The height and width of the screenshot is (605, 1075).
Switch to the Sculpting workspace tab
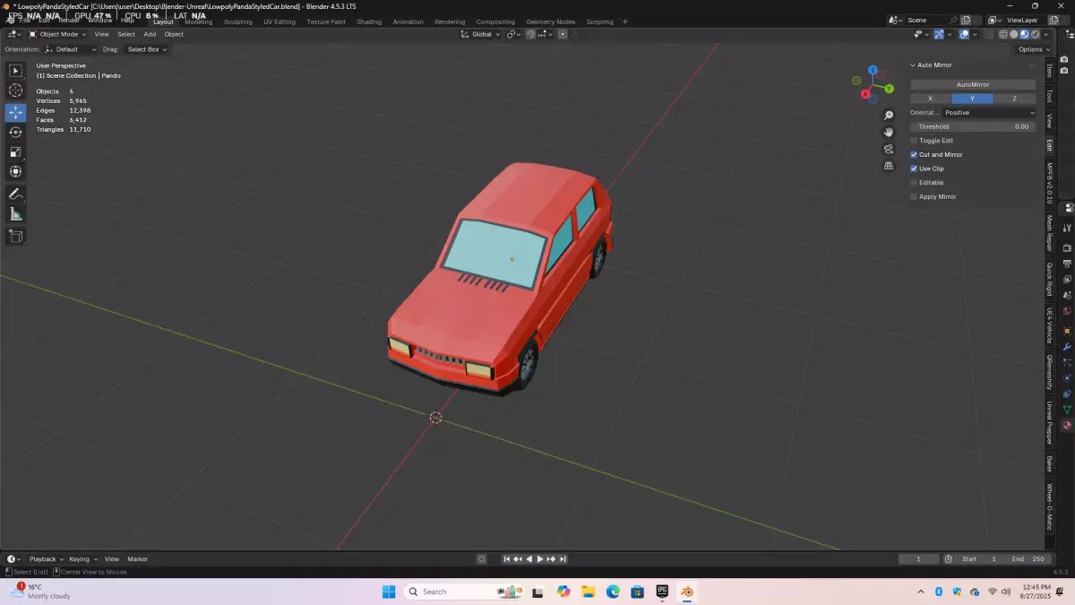coord(238,22)
